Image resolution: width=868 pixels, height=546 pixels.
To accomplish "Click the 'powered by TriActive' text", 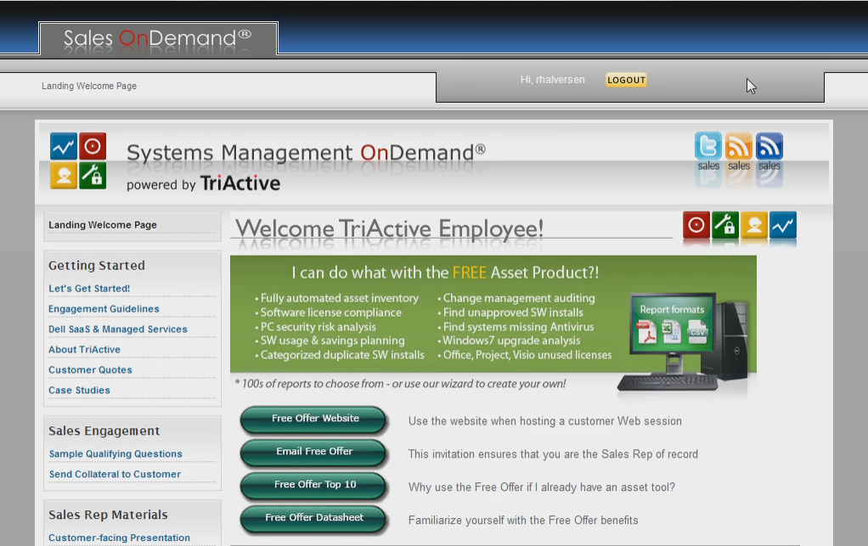I will (x=203, y=183).
